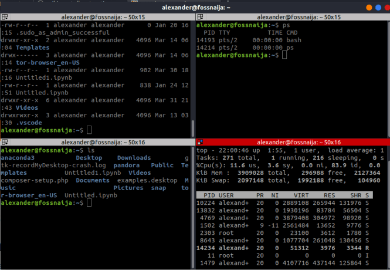Click Untitled.ipynb with the :51 timestamp

(42, 93)
